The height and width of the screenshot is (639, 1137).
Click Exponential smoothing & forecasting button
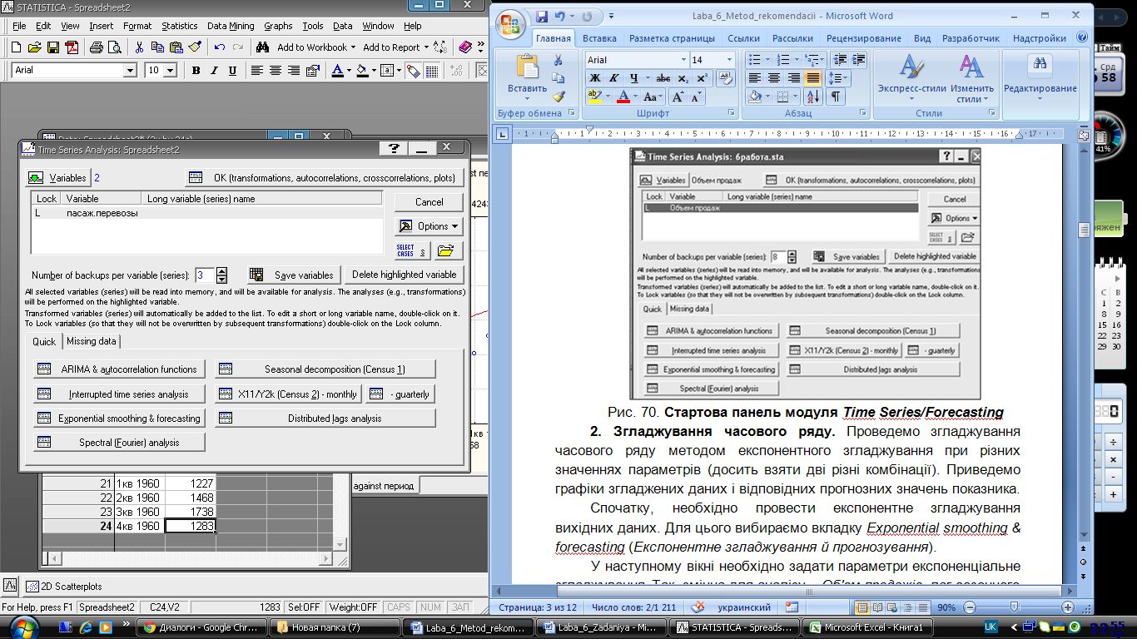tap(119, 419)
